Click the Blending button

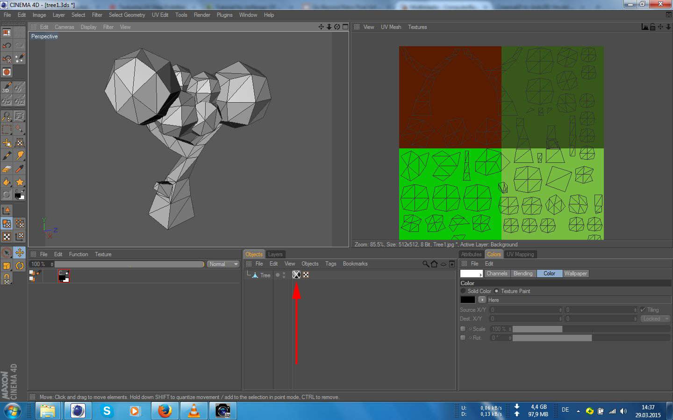click(523, 273)
